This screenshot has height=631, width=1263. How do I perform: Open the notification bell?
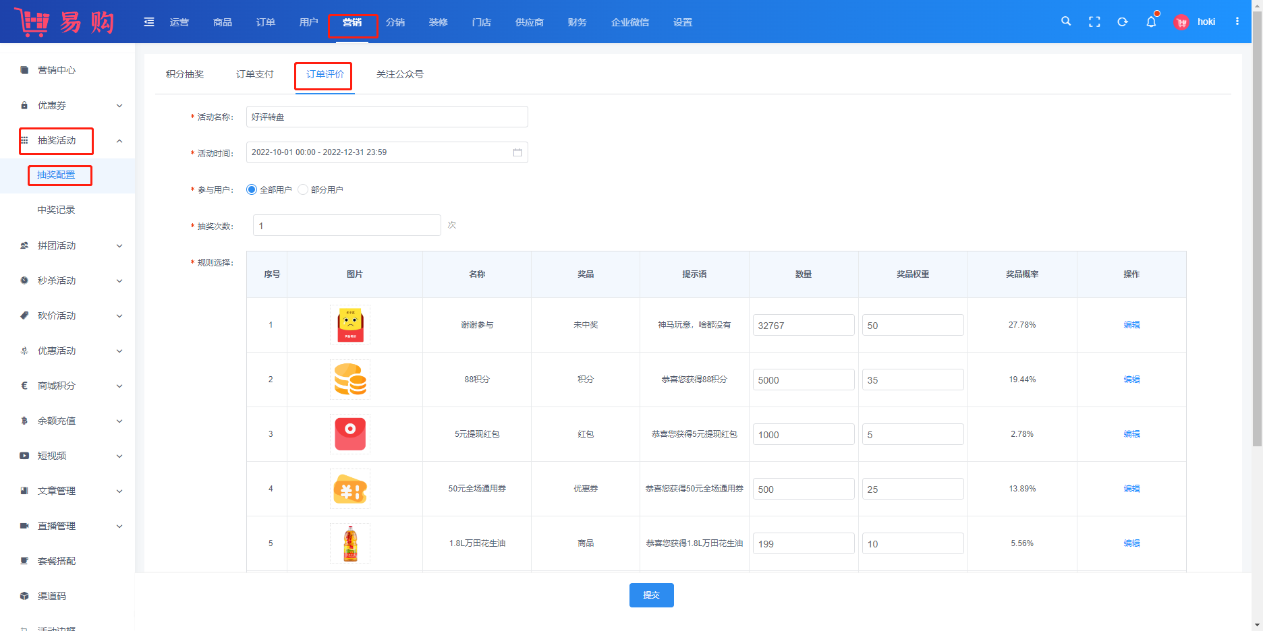pos(1151,22)
